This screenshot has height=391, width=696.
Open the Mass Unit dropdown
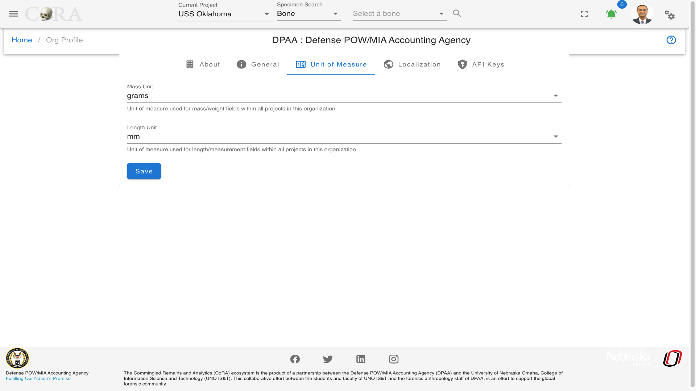pos(344,96)
